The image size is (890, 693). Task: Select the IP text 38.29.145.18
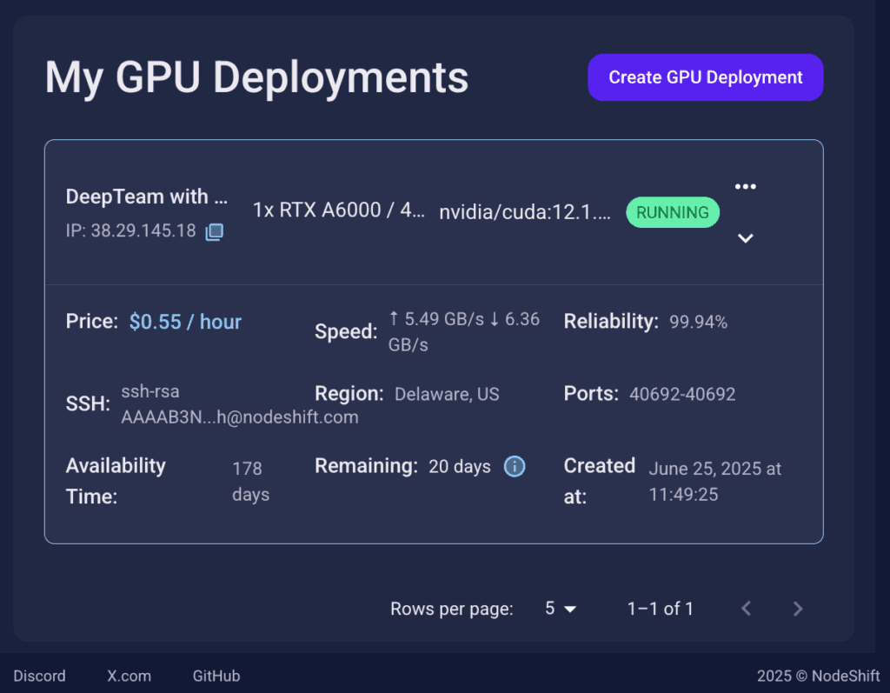point(143,230)
